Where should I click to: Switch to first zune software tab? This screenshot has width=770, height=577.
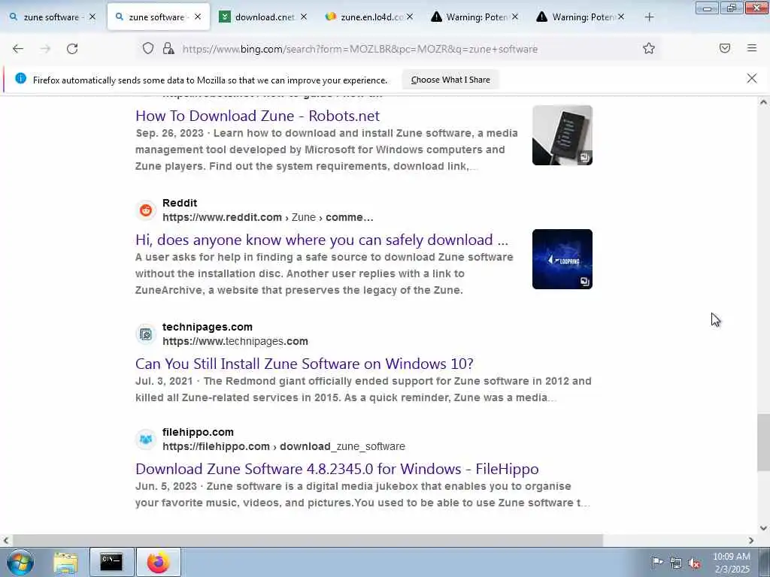tap(51, 17)
